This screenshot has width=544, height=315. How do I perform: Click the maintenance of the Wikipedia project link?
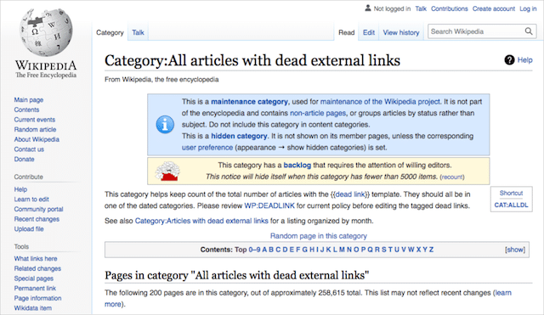point(380,102)
